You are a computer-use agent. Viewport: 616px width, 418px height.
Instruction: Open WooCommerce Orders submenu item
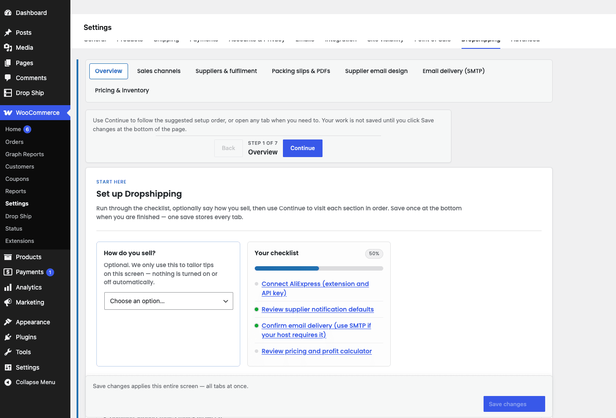coord(15,142)
